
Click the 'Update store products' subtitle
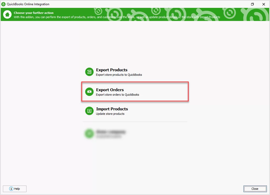[110, 114]
